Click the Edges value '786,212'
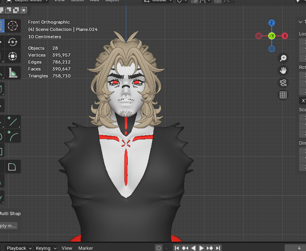 (61, 62)
